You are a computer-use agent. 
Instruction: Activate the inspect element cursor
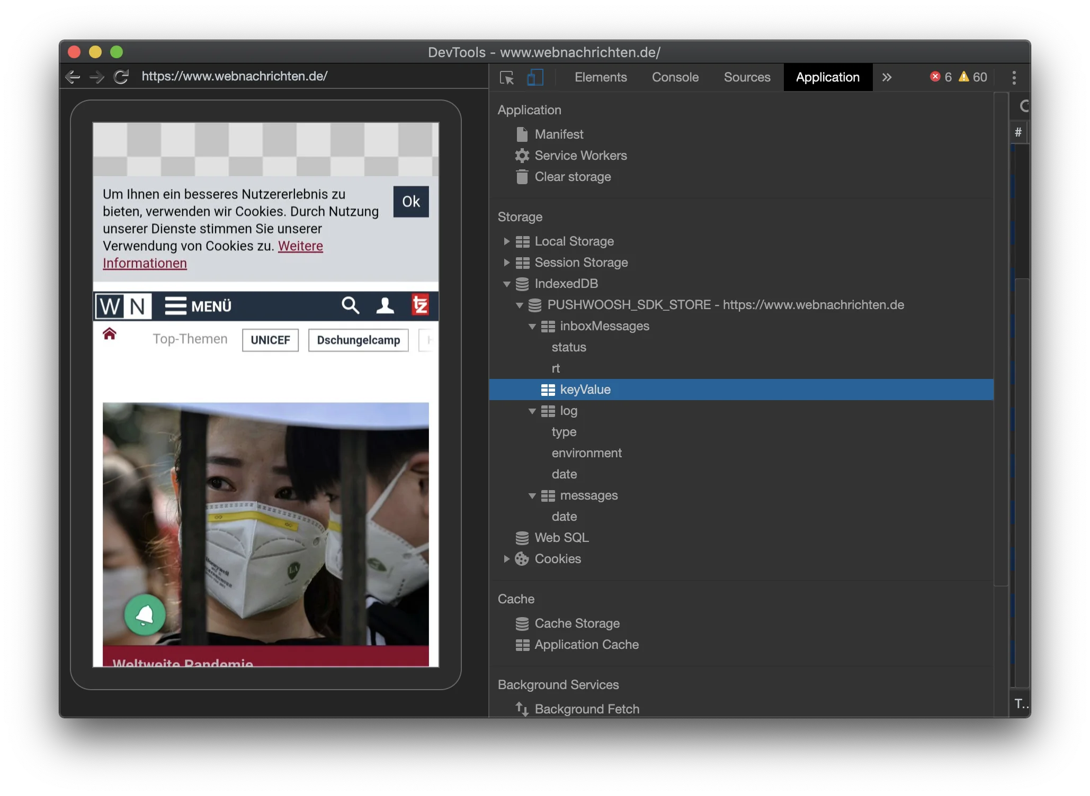click(506, 77)
